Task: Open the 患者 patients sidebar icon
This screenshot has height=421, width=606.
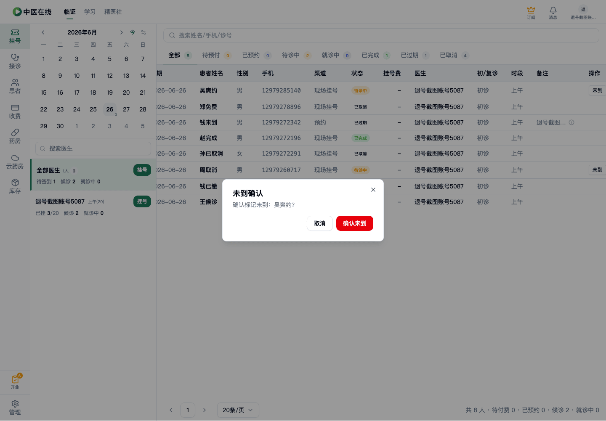Action: 15,87
